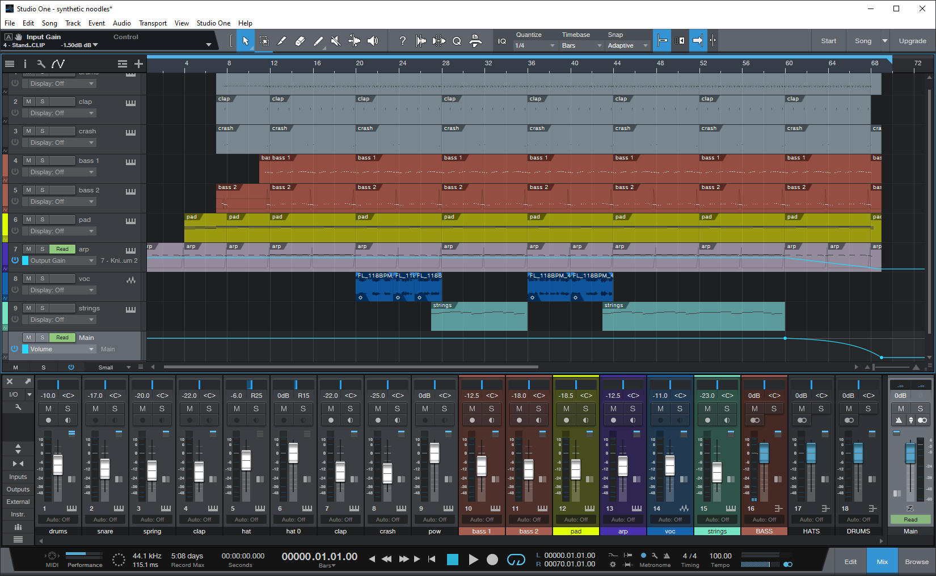Open pad track Display Off dropdown

(62, 231)
